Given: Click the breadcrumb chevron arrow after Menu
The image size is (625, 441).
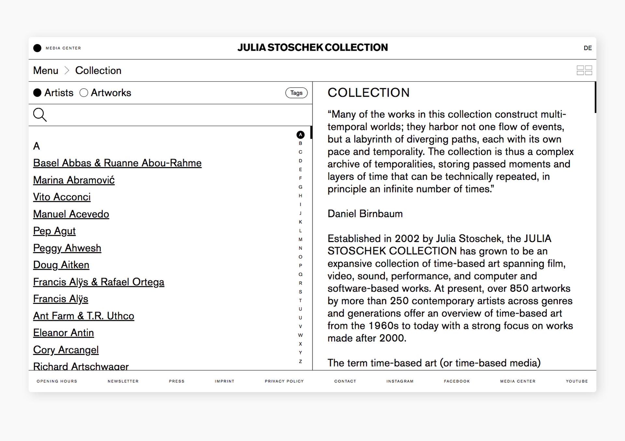Looking at the screenshot, I should tap(67, 70).
